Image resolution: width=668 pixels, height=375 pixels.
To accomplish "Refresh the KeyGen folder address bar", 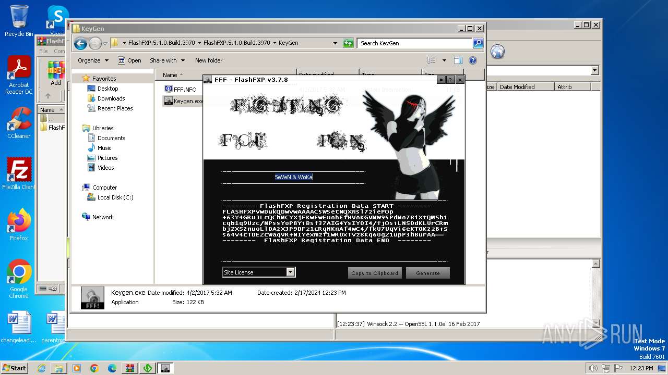I will coord(348,43).
